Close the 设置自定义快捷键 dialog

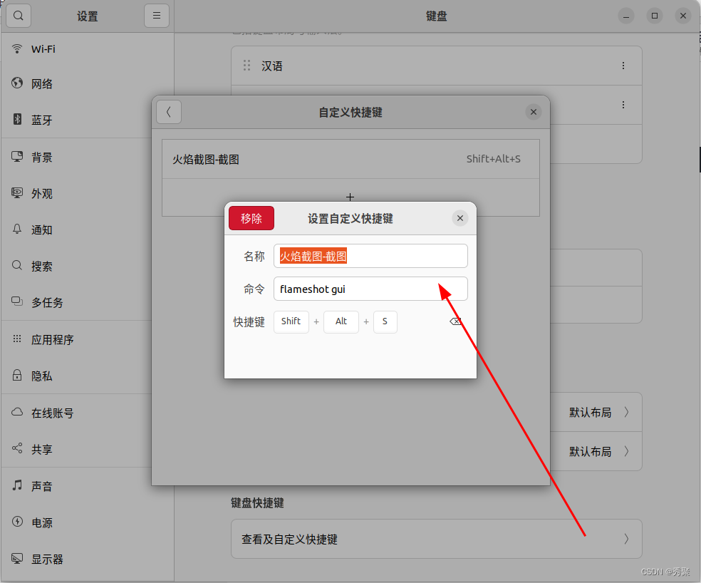coord(460,218)
